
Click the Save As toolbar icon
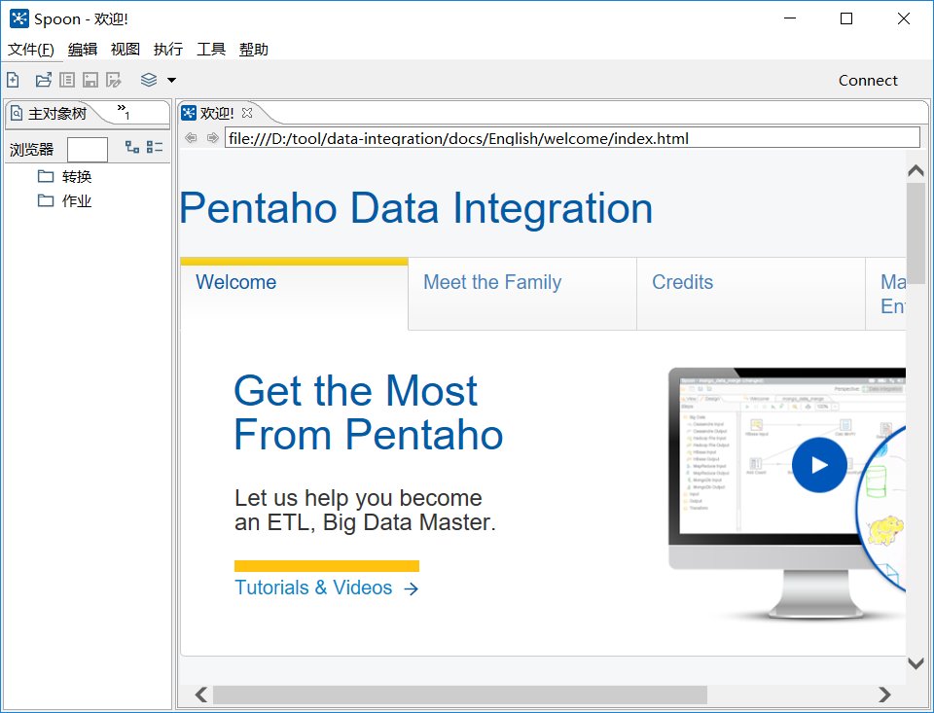[x=113, y=79]
